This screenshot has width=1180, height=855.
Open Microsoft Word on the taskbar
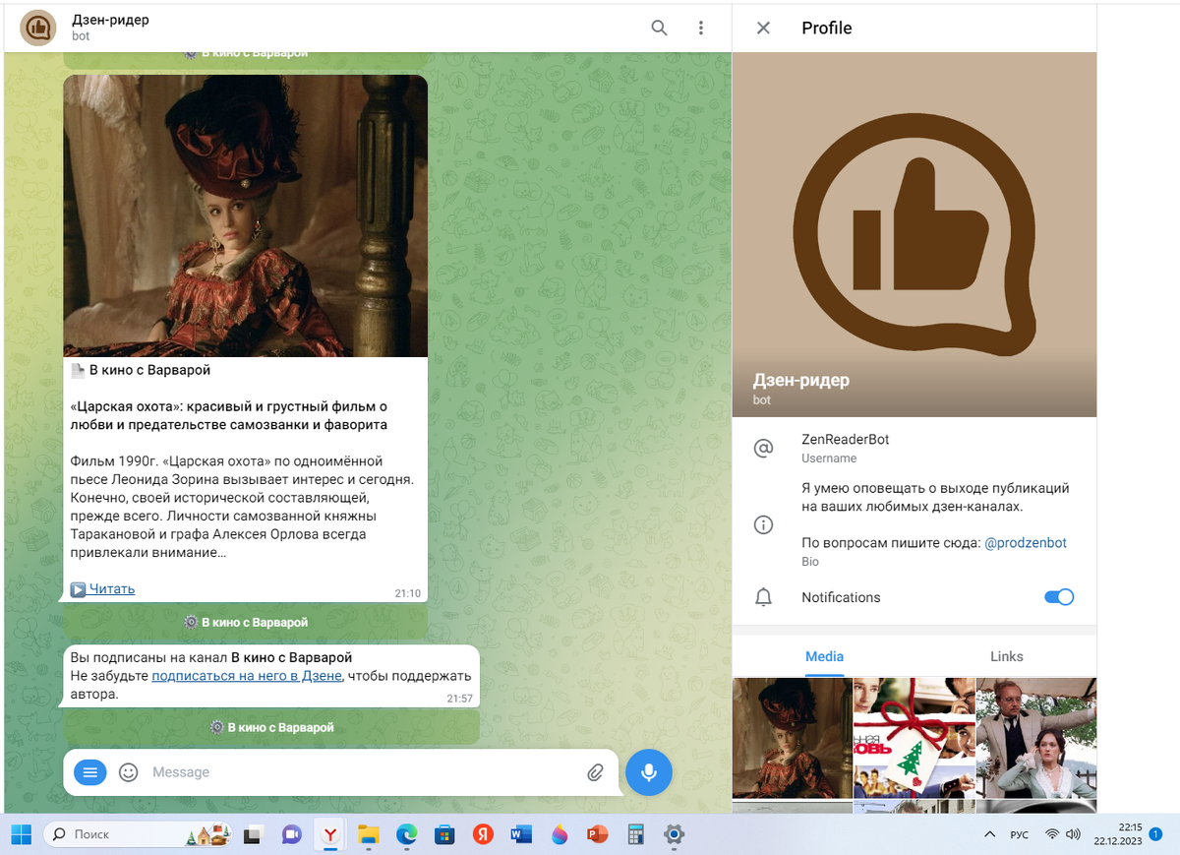[x=521, y=834]
